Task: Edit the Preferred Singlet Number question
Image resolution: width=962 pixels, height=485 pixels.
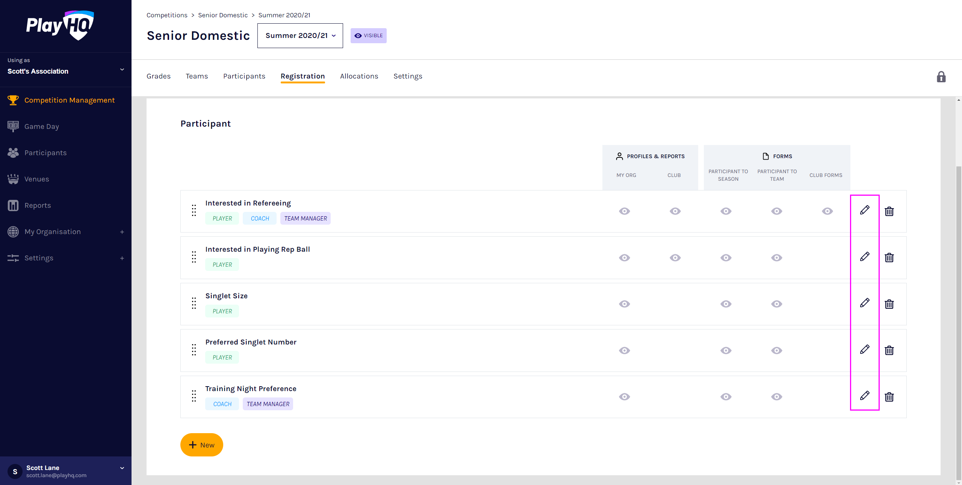Action: click(865, 349)
